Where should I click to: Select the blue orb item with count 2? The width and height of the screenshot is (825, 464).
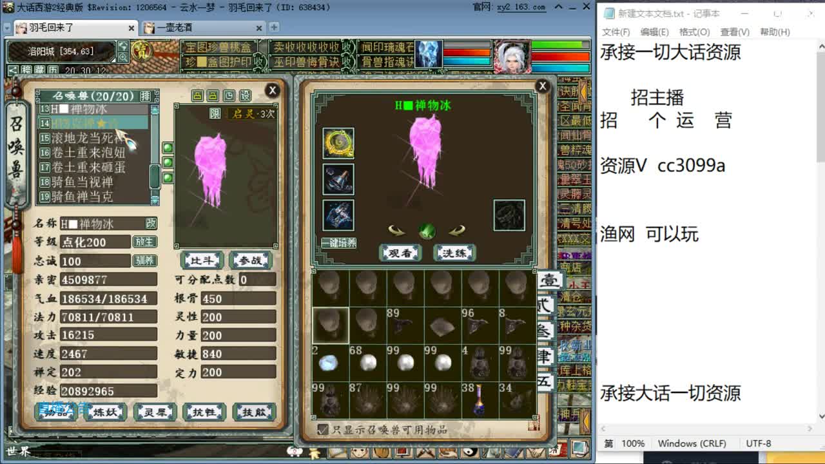coord(331,363)
